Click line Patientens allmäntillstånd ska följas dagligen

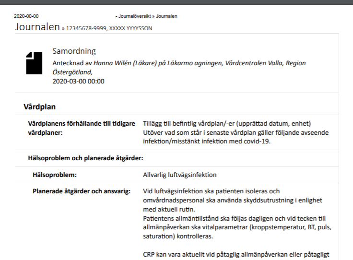click(234, 219)
